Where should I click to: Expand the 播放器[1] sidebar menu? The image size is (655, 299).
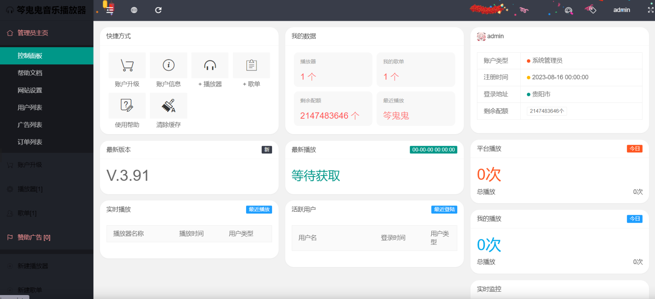[30, 189]
